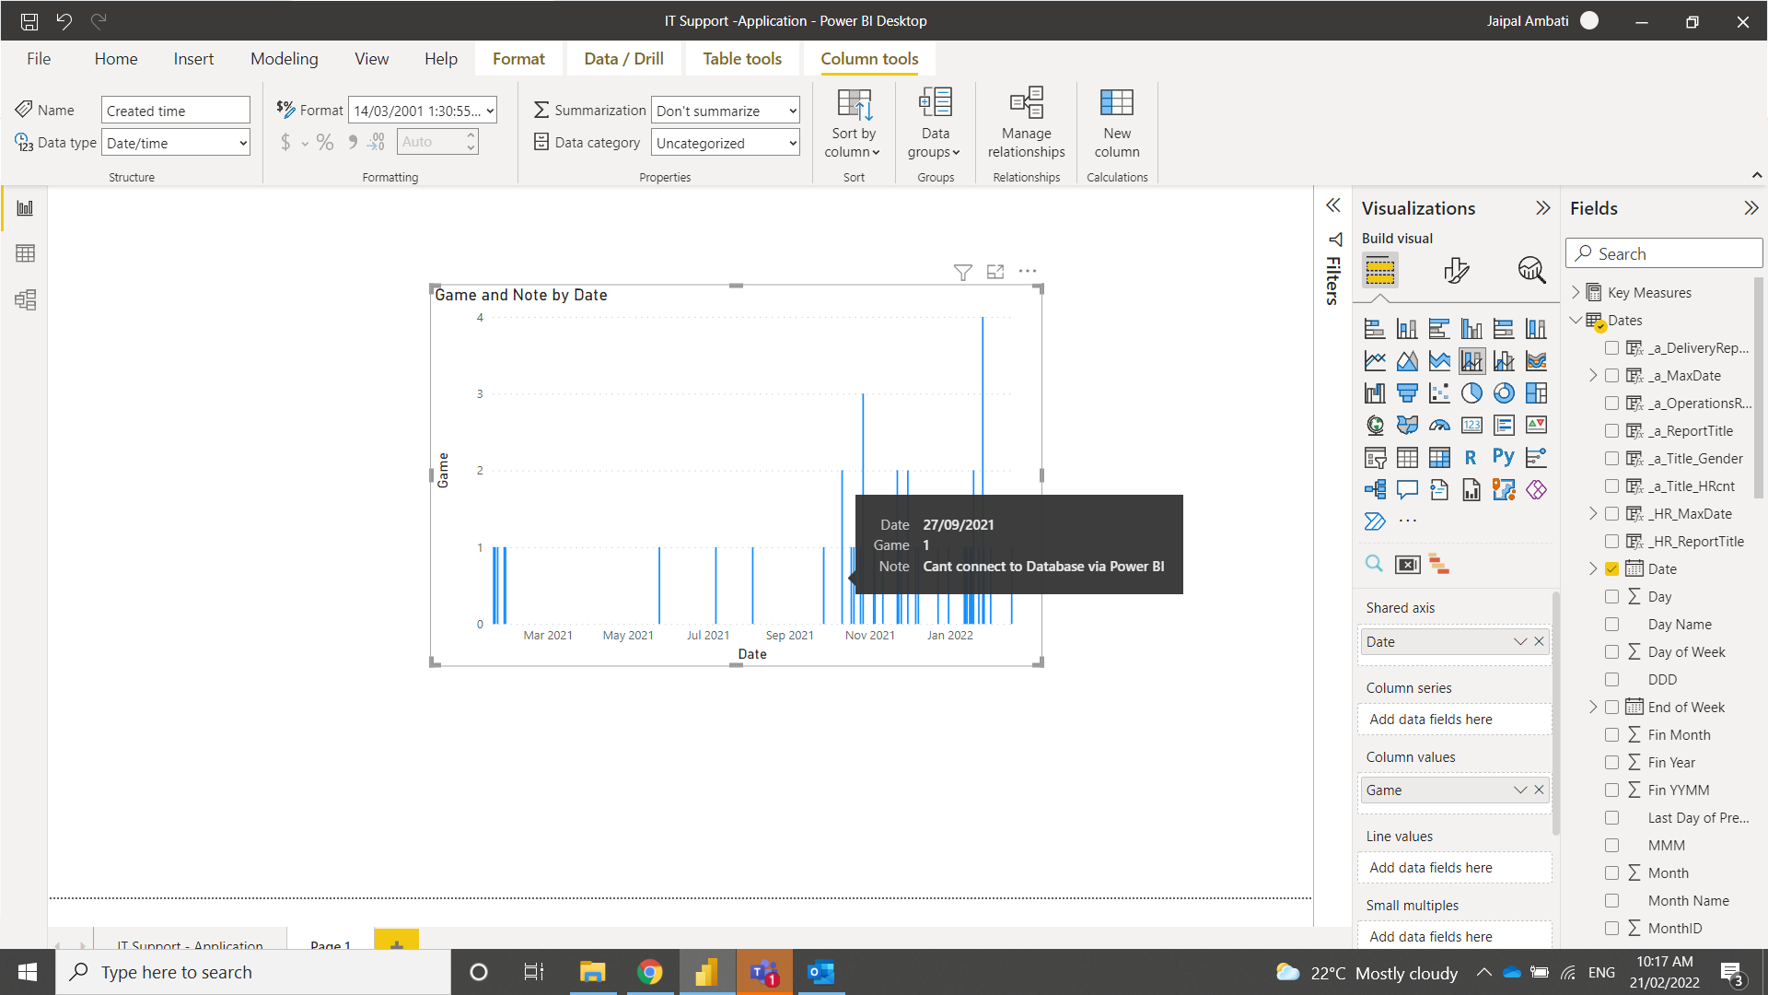Select the clustered column chart visual

point(1471,329)
